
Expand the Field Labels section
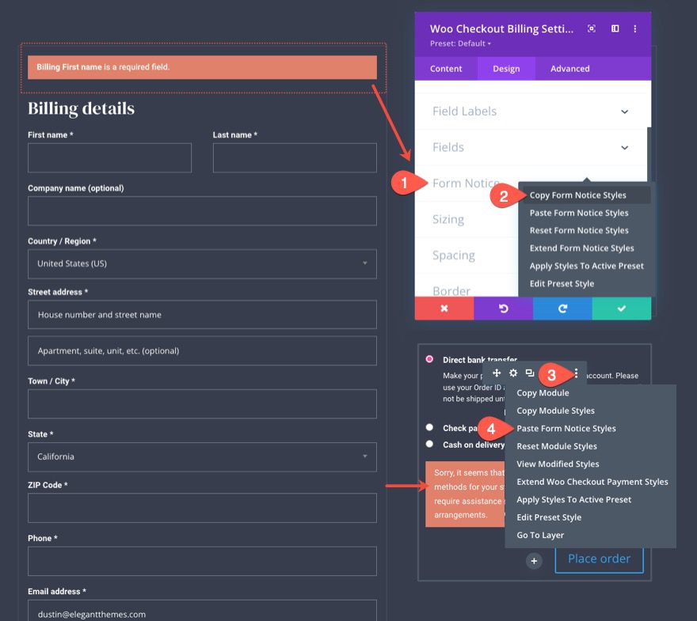tap(531, 111)
